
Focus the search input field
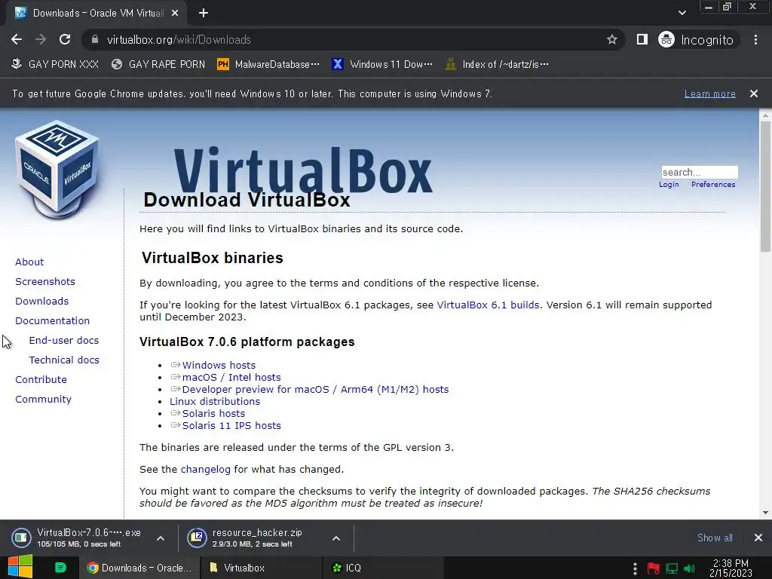[699, 172]
